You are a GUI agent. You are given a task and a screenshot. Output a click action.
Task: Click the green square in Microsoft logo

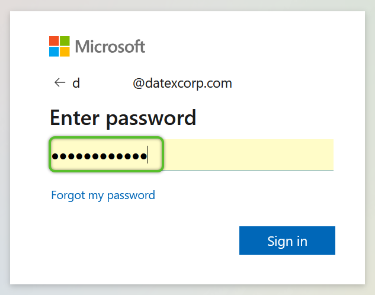65,41
